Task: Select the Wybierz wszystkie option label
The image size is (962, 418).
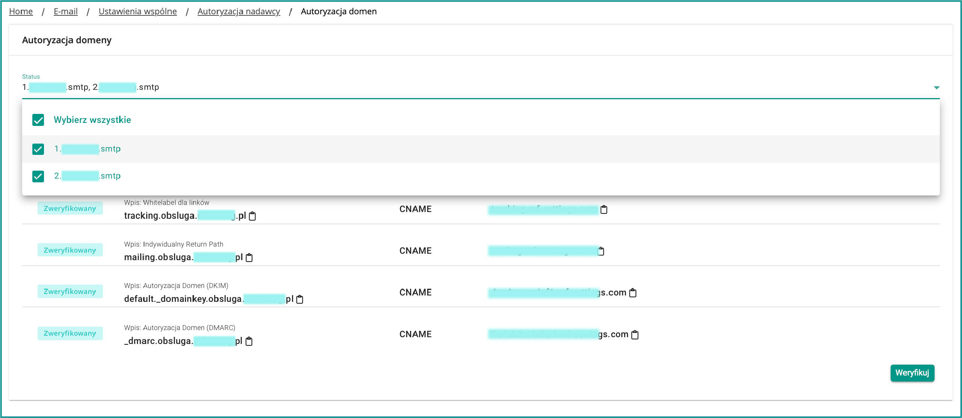Action: pos(92,120)
